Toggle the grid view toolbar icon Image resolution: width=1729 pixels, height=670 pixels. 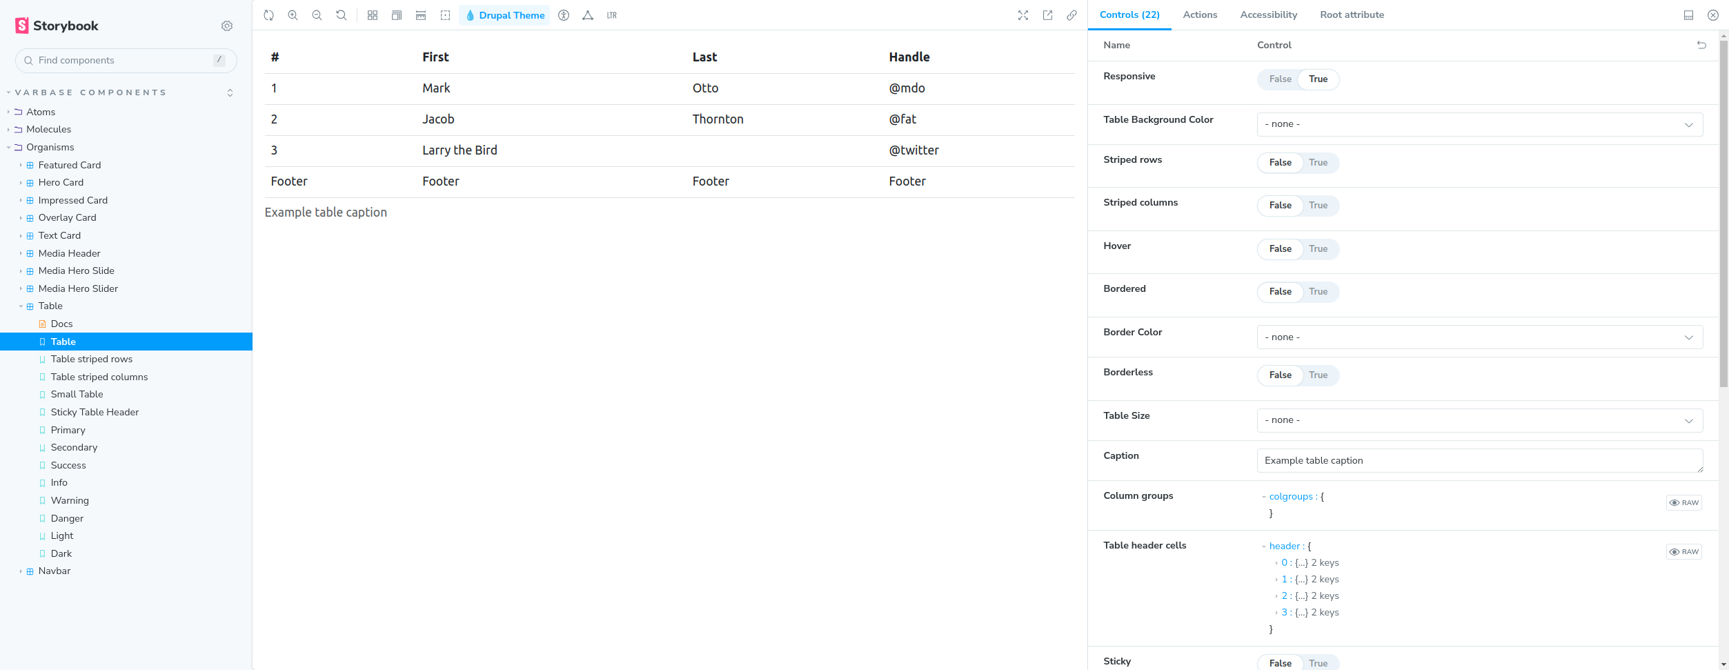373,15
